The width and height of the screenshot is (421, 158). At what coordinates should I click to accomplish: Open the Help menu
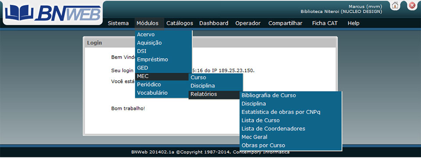[353, 23]
